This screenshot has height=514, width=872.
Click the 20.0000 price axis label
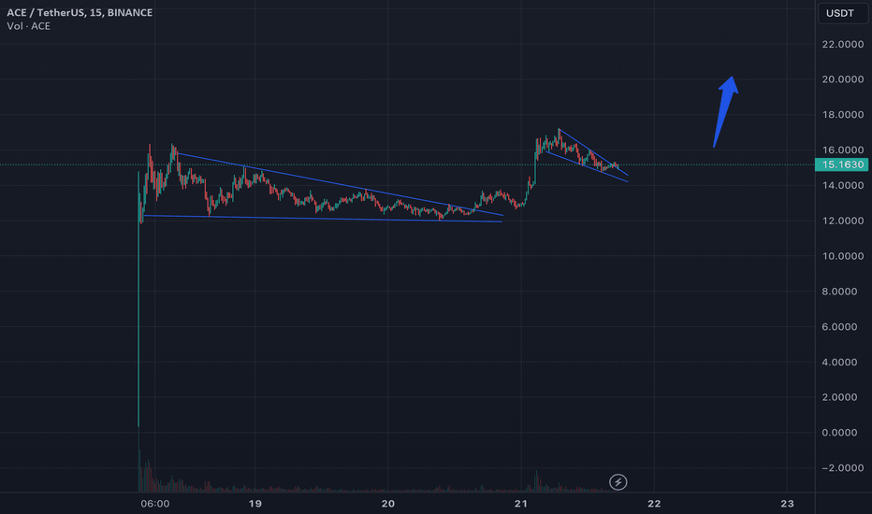tap(842, 79)
